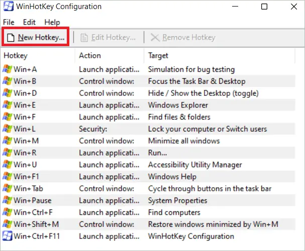
Task: Select the Win+Ctrl+F hotkey text
Action: pyautogui.click(x=33, y=212)
